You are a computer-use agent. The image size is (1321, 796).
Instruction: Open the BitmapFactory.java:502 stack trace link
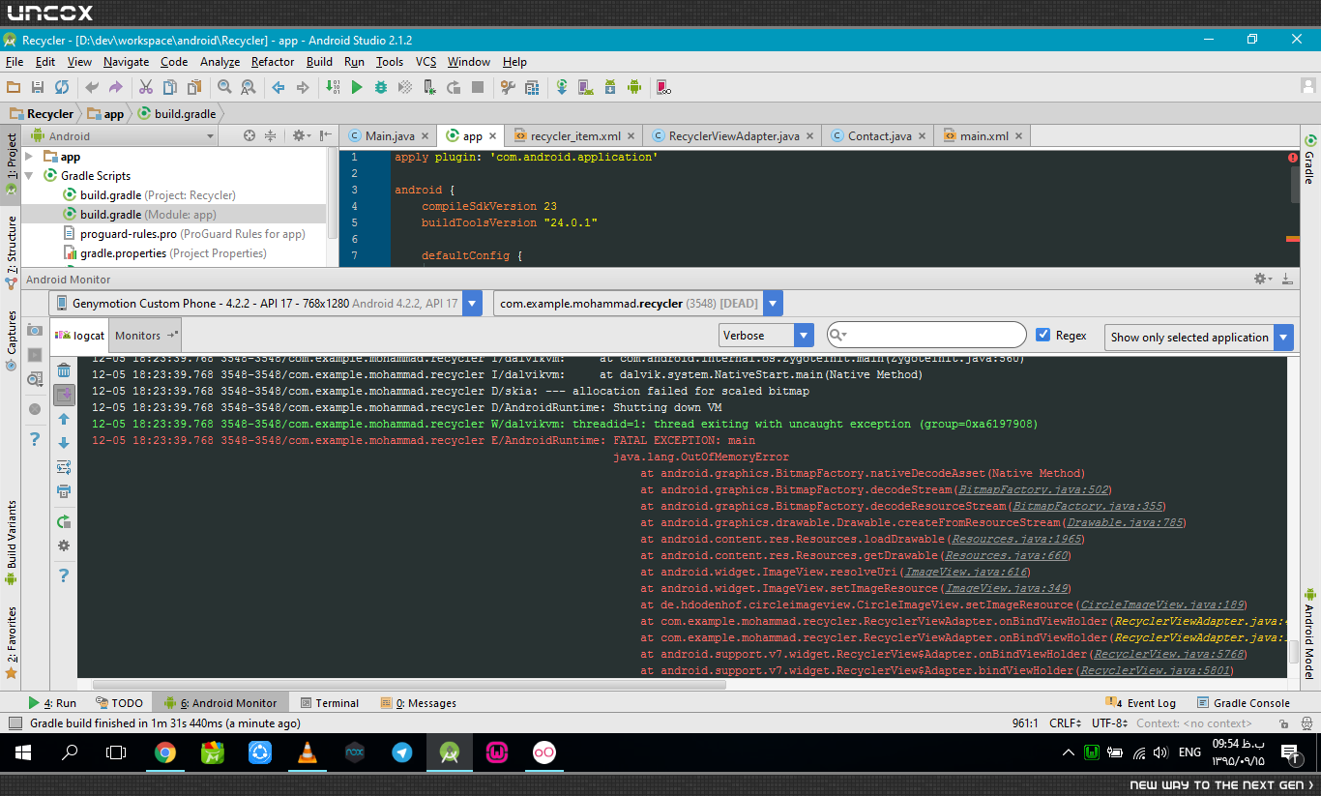pyautogui.click(x=1034, y=490)
